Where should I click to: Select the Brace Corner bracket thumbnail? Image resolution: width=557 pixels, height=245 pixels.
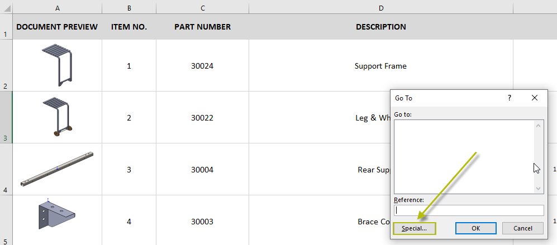pos(57,214)
